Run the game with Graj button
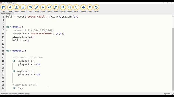 pos(30,8)
